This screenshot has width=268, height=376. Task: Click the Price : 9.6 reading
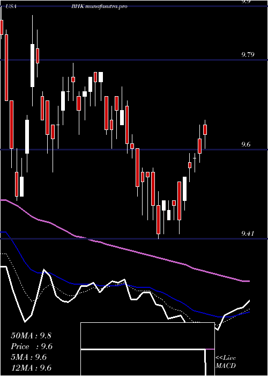coord(32,346)
